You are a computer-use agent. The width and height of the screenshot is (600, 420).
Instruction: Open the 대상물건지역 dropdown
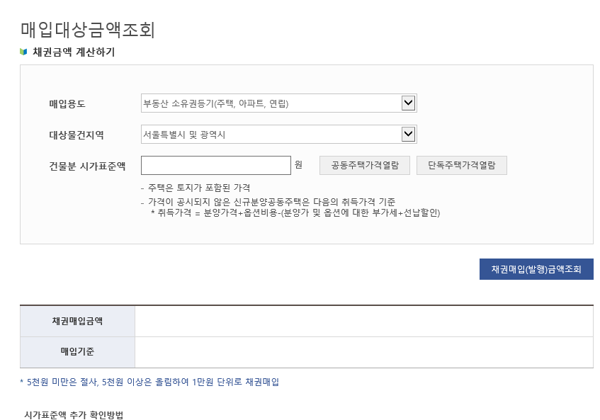[x=276, y=133]
